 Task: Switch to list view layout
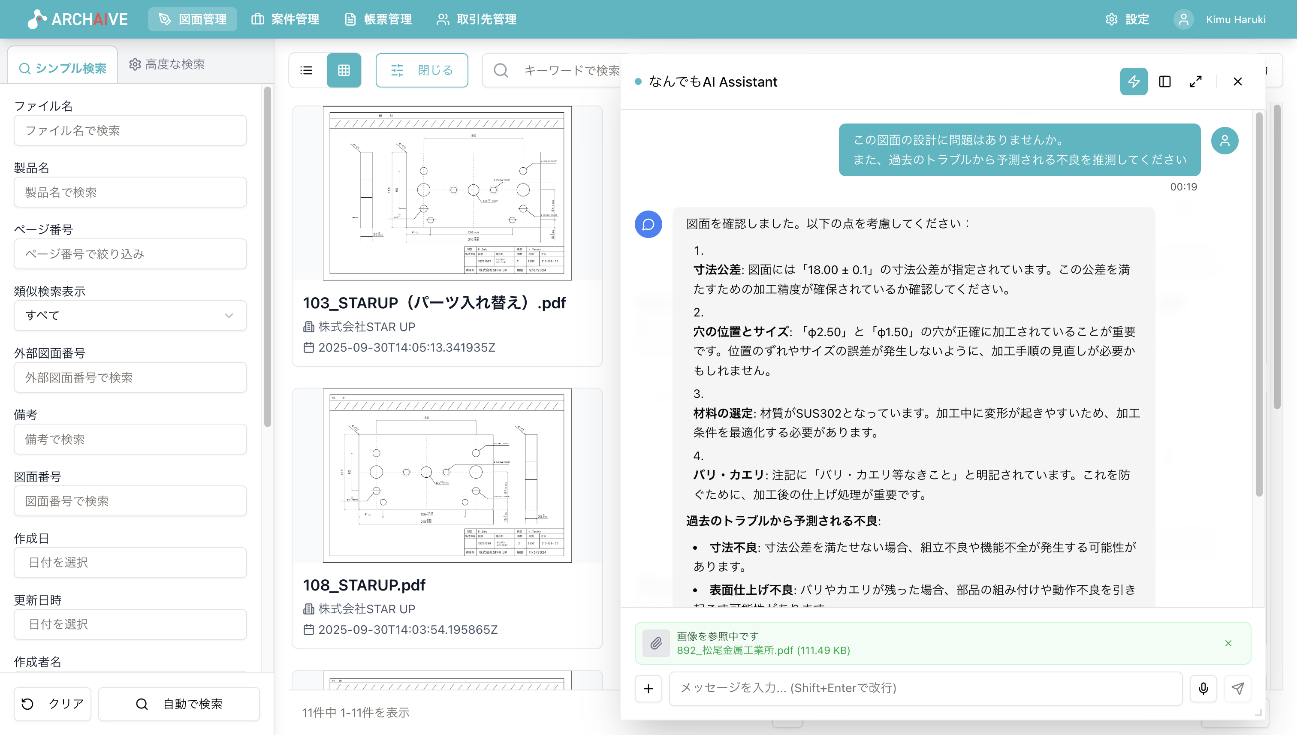(x=307, y=70)
